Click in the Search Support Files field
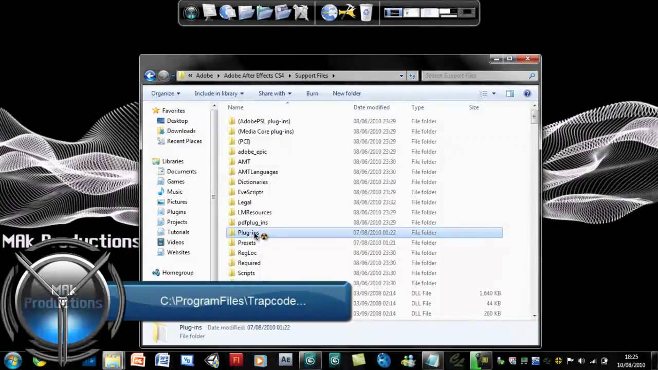This screenshot has width=658, height=370. [x=479, y=76]
